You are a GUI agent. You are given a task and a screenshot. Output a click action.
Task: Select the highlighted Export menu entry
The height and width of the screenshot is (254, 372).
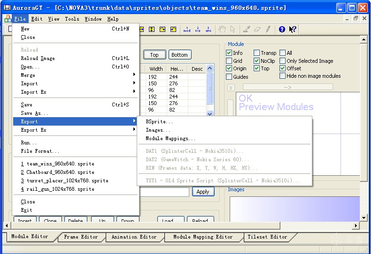(76, 121)
